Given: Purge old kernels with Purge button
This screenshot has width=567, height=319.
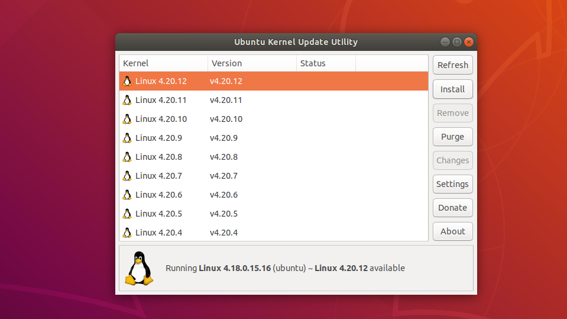Looking at the screenshot, I should 453,137.
